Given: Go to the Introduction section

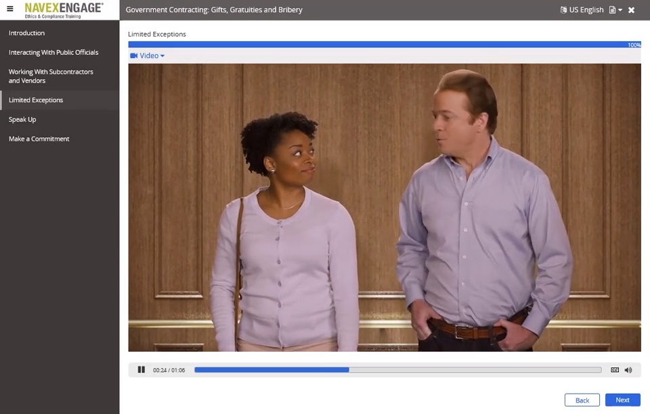Looking at the screenshot, I should pos(60,32).
